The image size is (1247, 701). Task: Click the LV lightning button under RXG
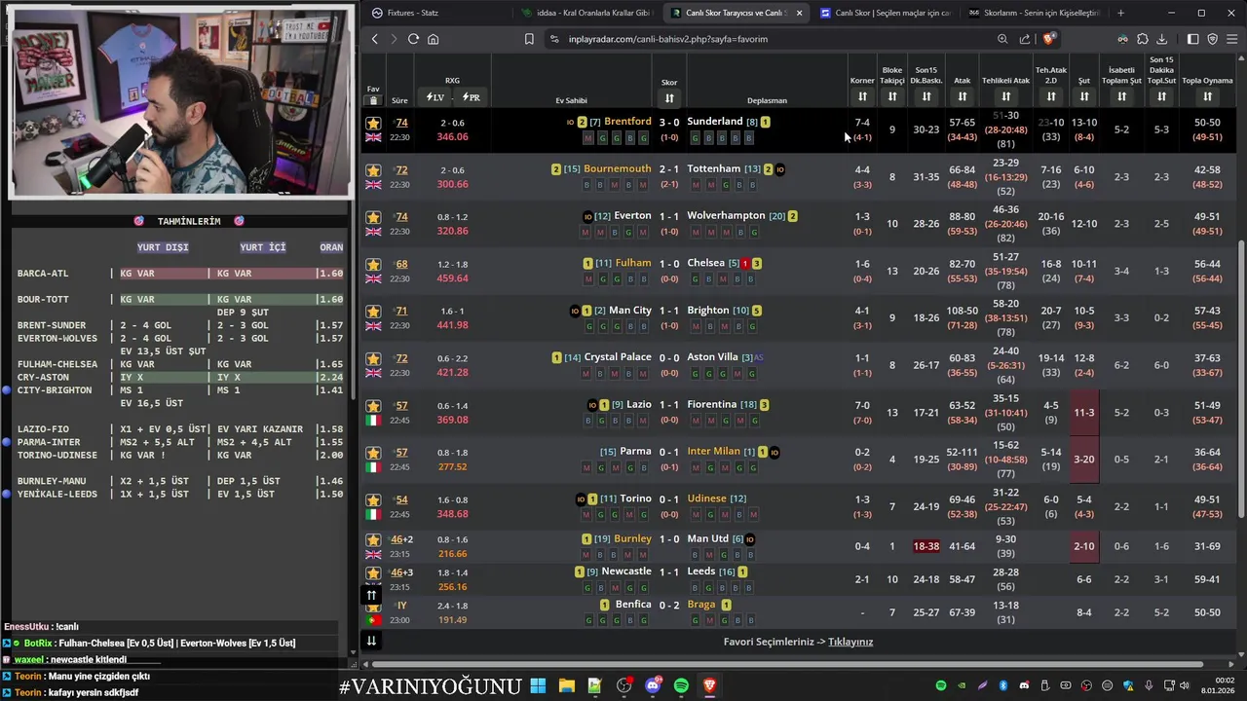pos(435,97)
